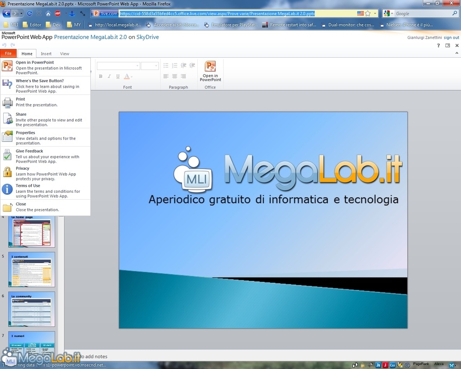Increase the paragraph indent level
This screenshot has width=461, height=369.
[192, 65]
